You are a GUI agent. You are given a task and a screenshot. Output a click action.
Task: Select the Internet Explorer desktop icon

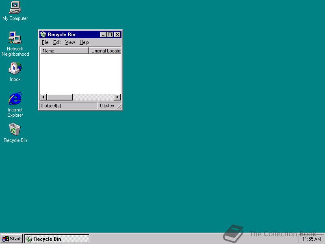click(x=15, y=105)
